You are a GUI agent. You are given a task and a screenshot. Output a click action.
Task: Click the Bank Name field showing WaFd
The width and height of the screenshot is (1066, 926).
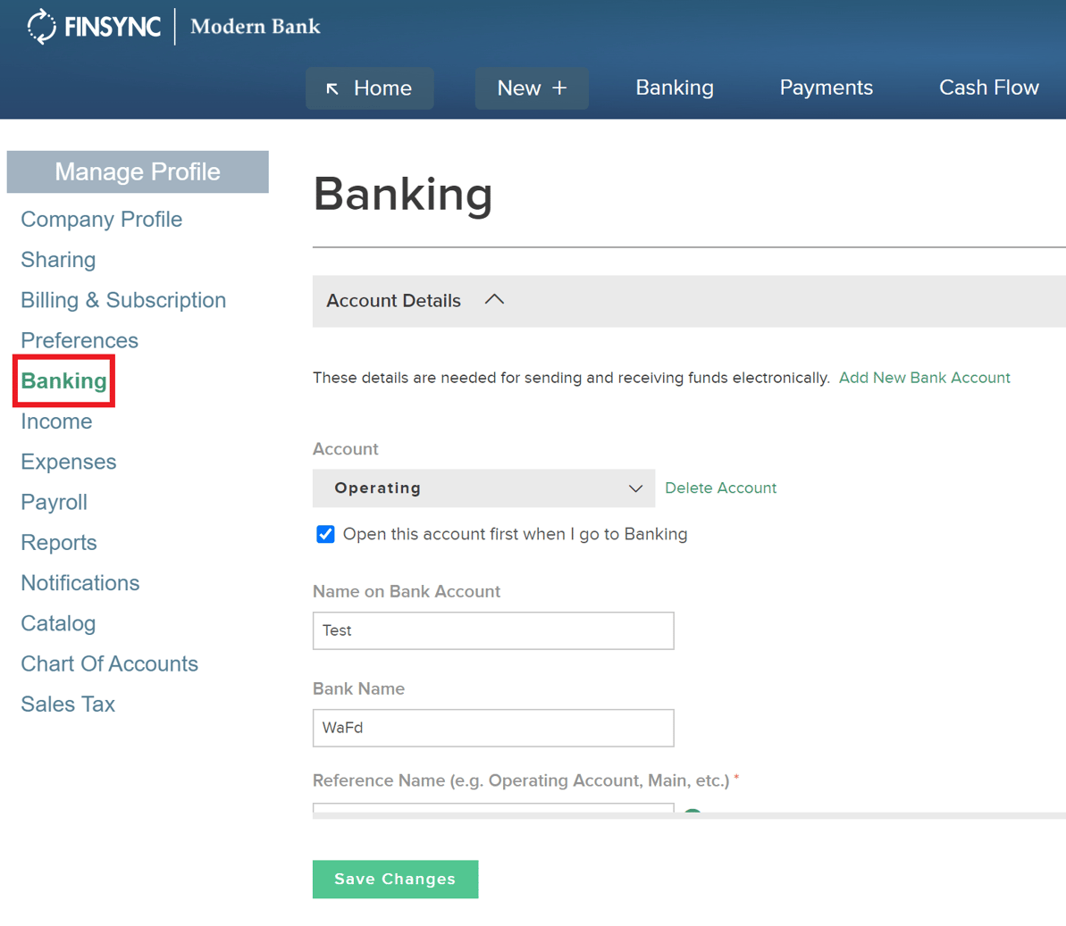(492, 728)
